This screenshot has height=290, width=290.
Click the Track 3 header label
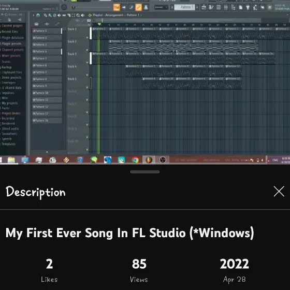72,54
